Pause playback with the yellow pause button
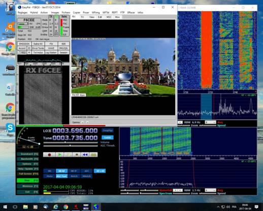 coord(68,155)
